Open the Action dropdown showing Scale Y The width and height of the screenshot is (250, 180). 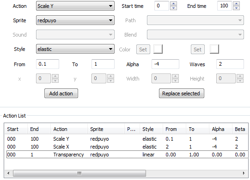point(75,6)
